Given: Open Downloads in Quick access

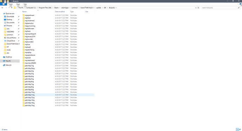Looking at the screenshot, I should 10,17.
